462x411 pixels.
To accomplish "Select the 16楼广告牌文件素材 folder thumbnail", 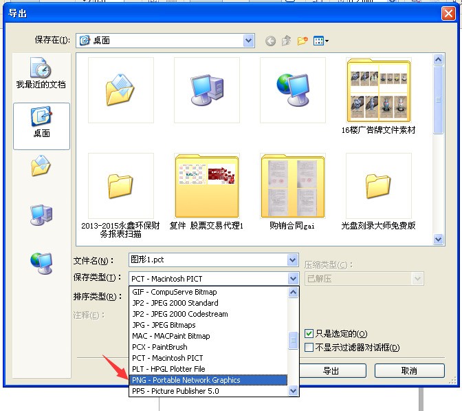I will coord(379,90).
